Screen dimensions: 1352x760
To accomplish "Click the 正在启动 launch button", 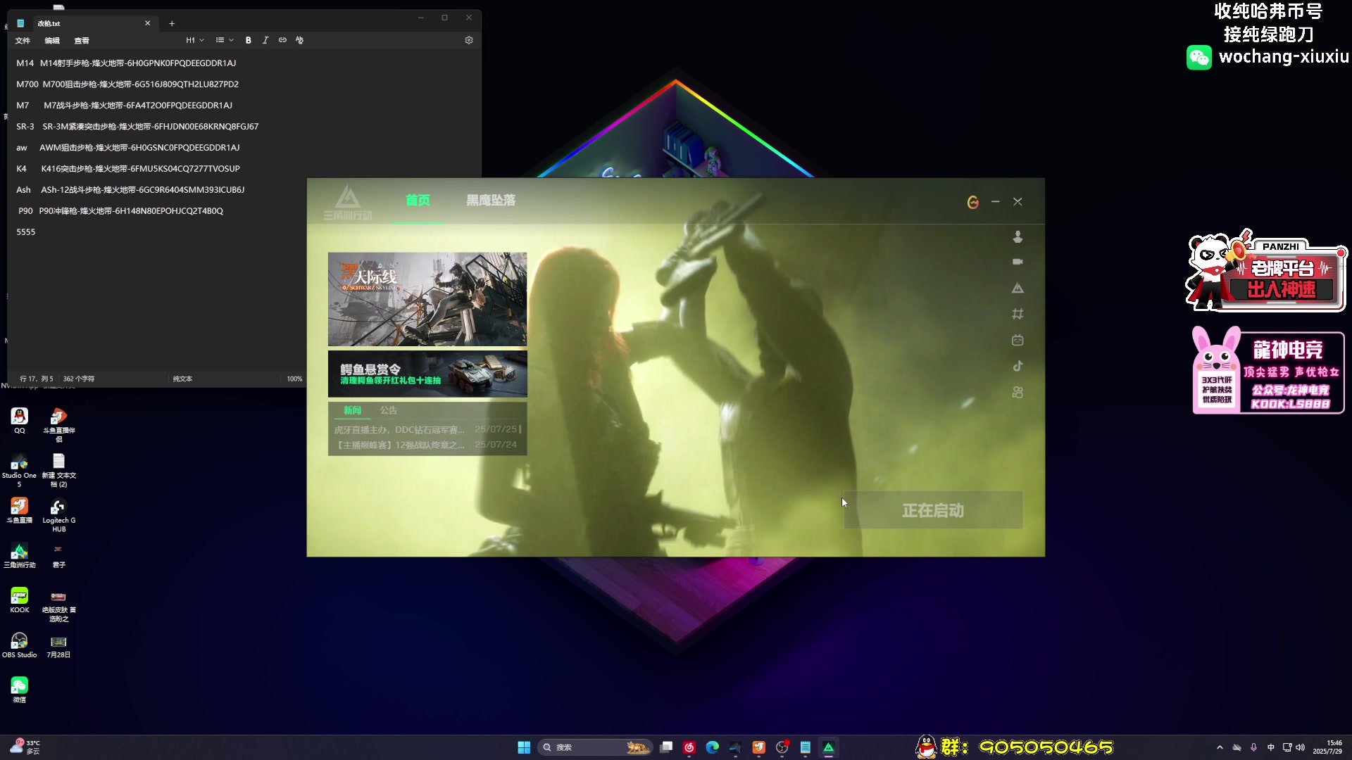I will click(933, 510).
